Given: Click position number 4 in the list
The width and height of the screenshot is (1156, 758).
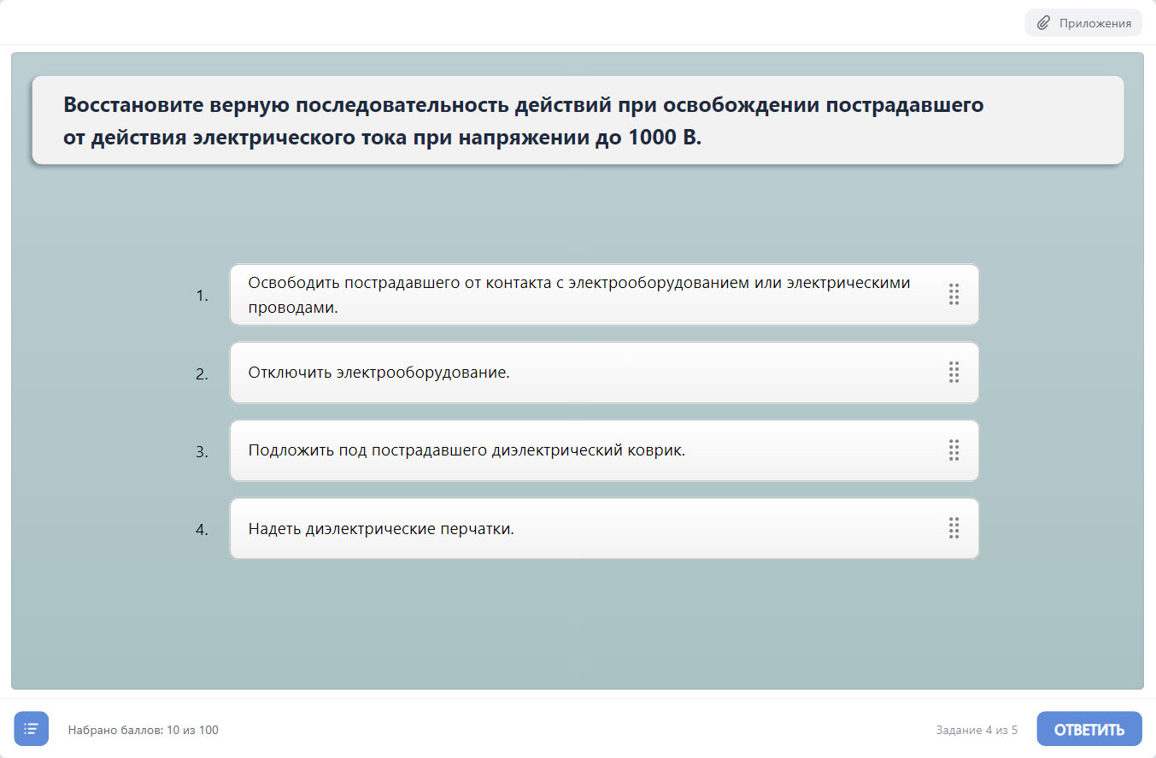Looking at the screenshot, I should pyautogui.click(x=202, y=530).
